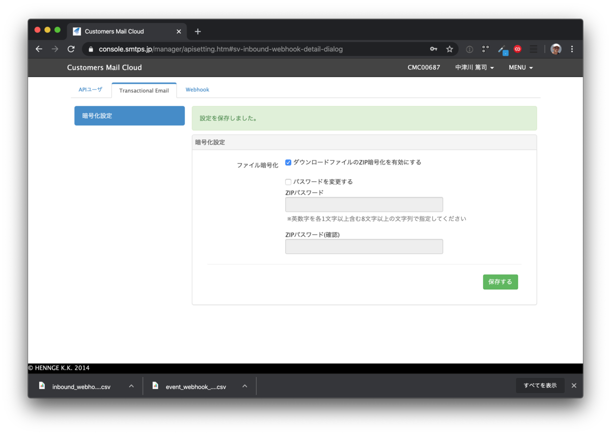Expand the 中津川 篤司 user dropdown
611x435 pixels.
[x=474, y=67]
